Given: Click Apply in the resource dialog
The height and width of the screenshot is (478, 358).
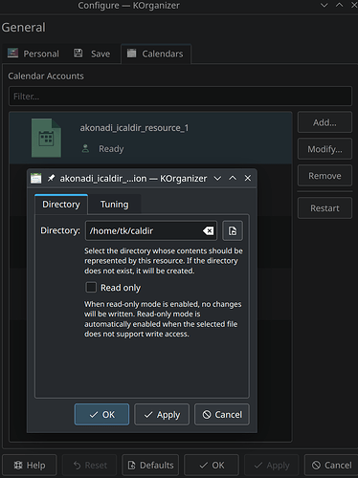Looking at the screenshot, I should (162, 414).
